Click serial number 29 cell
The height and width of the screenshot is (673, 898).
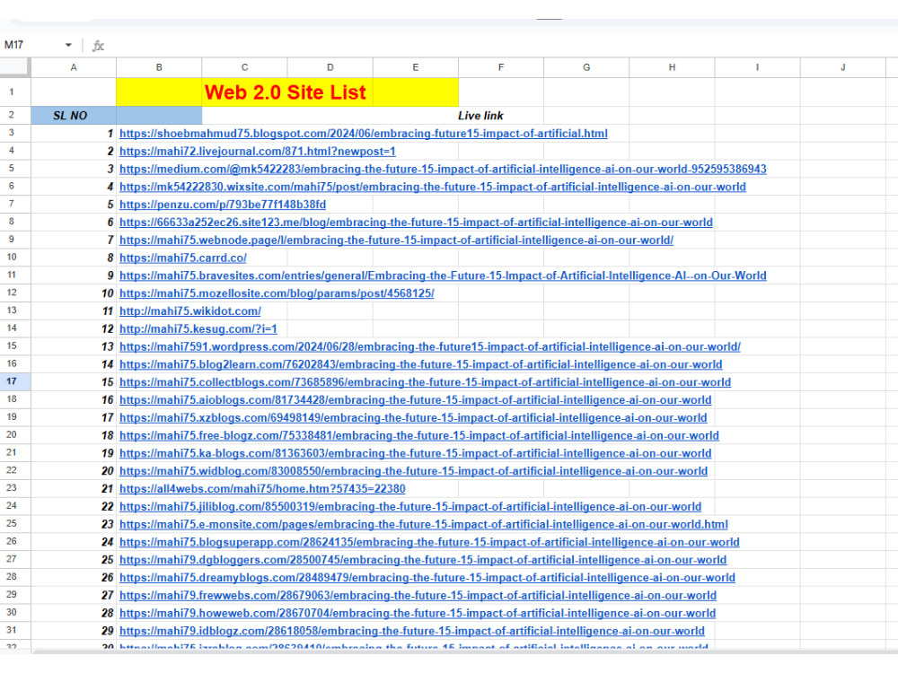74,630
